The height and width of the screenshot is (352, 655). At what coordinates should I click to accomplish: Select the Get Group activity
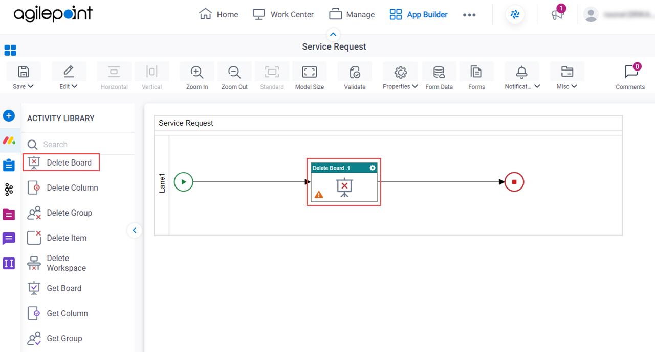(x=55, y=338)
